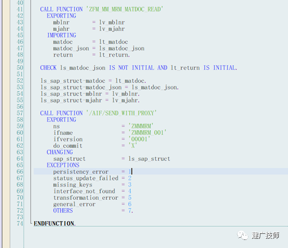This screenshot has width=288, height=248.
Task: Click the 'X' literal on line 62
Action: [133, 145]
